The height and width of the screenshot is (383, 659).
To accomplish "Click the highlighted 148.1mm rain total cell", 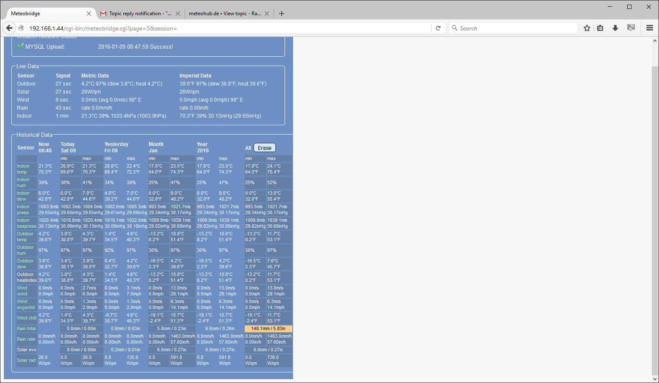I will tap(268, 329).
